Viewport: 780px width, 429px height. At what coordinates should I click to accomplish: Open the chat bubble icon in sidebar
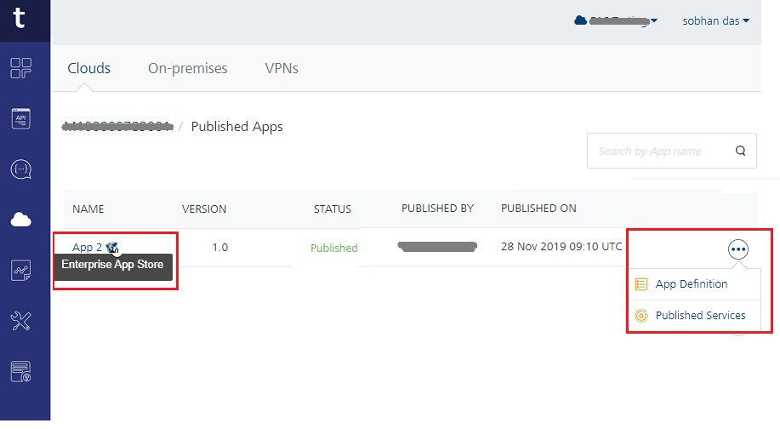click(x=21, y=169)
